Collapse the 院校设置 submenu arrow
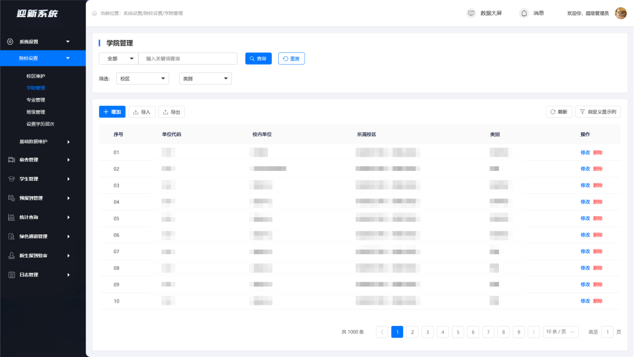 tap(68, 58)
